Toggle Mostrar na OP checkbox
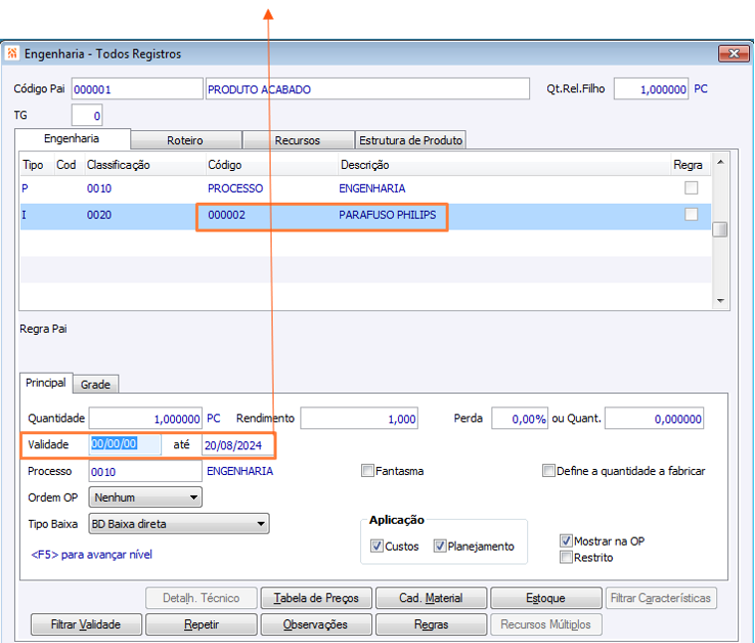Screen dimensions: 755x643 pyautogui.click(x=566, y=541)
